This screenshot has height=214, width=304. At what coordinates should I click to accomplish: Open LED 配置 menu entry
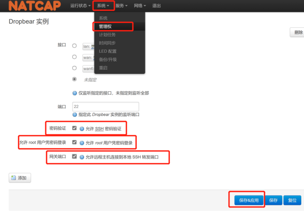coord(120,51)
